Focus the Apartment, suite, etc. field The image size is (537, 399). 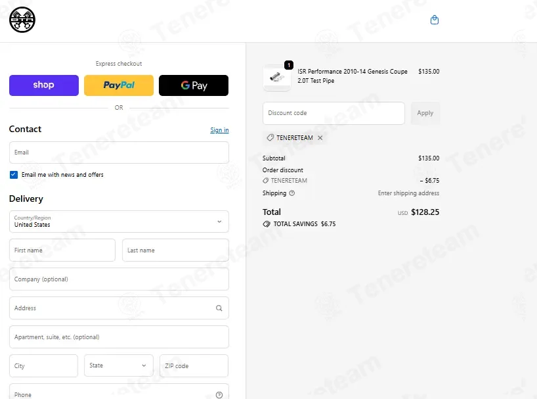coord(119,337)
